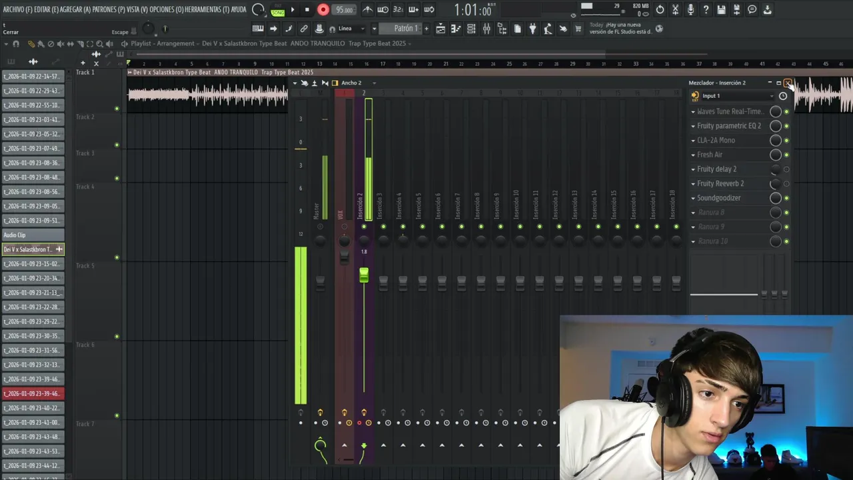Click the download content icon
Viewport: 853px width, 480px height.
[x=767, y=9]
